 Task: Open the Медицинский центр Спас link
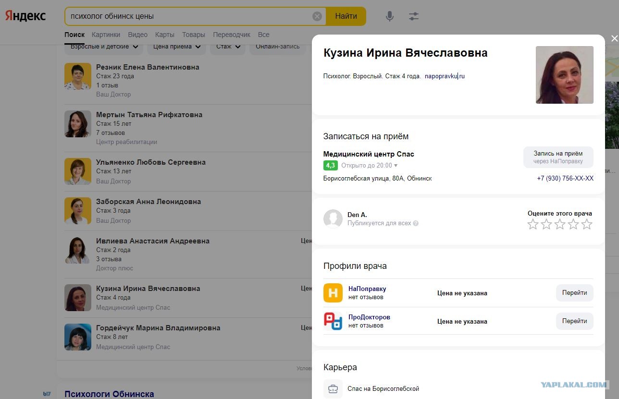[369, 154]
